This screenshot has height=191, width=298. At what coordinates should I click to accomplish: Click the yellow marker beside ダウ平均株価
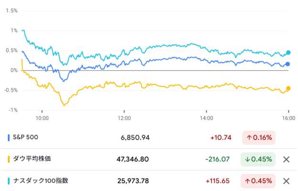(9, 159)
